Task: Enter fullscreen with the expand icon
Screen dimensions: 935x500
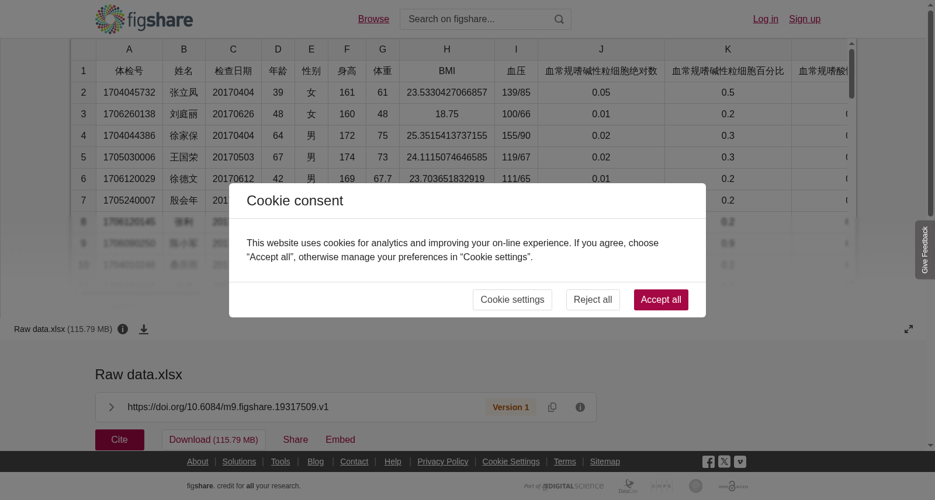Action: coord(909,329)
